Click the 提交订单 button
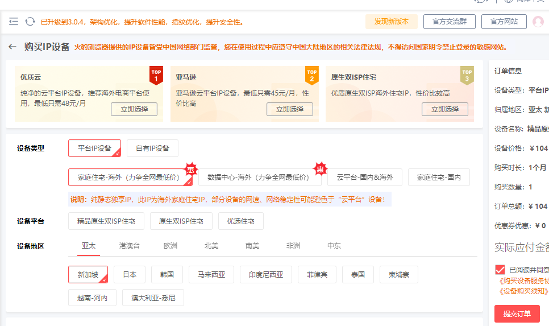This screenshot has width=549, height=326. pyautogui.click(x=517, y=313)
